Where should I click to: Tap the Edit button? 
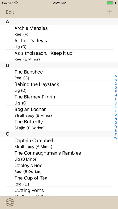[10, 12]
